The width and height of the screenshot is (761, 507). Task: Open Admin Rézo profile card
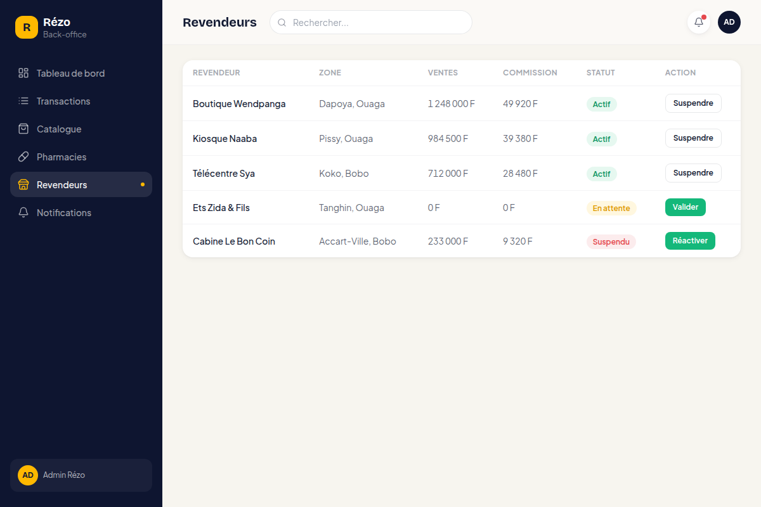tap(81, 475)
